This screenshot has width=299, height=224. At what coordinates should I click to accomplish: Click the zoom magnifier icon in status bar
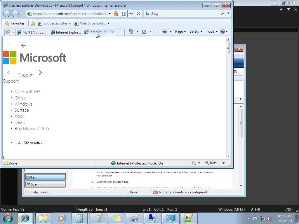[207, 163]
